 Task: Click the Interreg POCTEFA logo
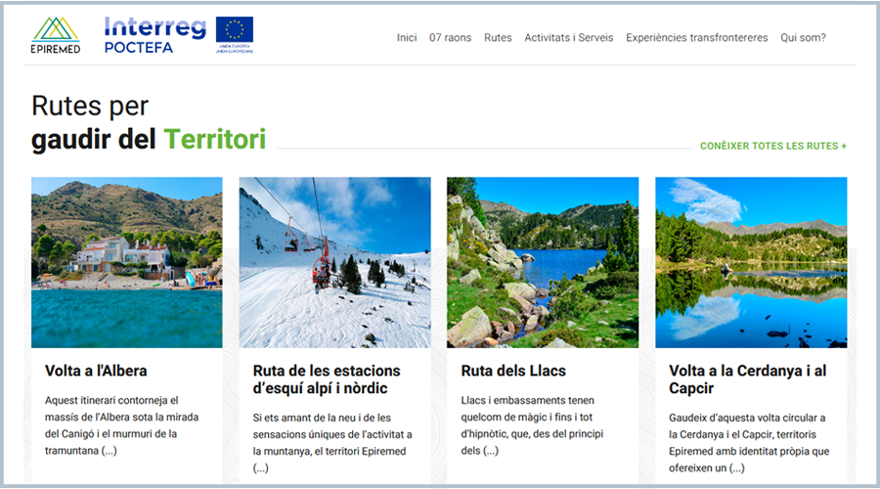click(x=154, y=35)
